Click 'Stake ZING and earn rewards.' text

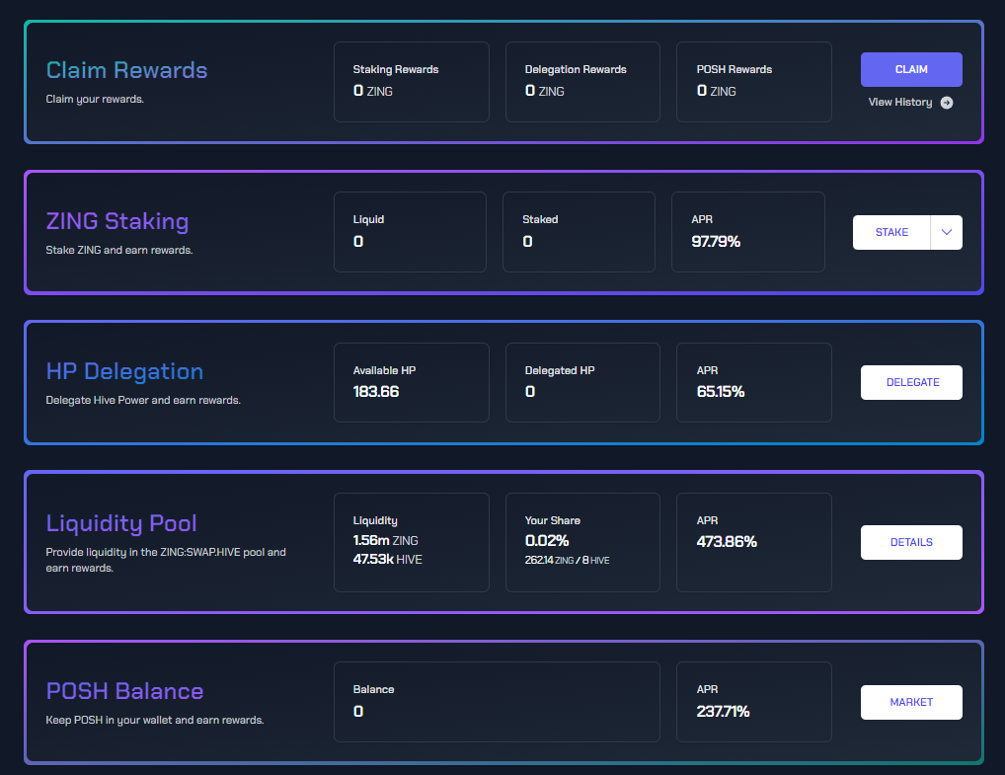(119, 250)
